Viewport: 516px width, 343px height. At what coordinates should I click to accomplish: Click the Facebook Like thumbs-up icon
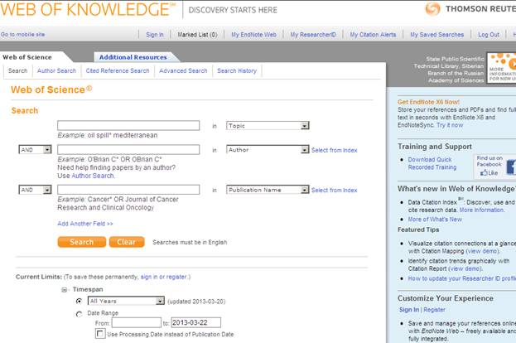(484, 172)
